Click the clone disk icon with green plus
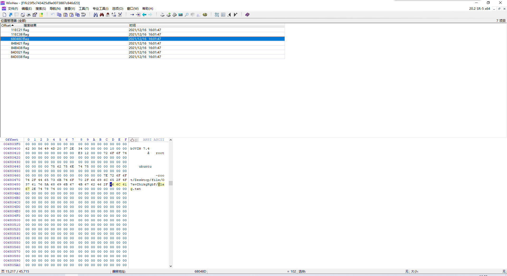 click(x=168, y=15)
